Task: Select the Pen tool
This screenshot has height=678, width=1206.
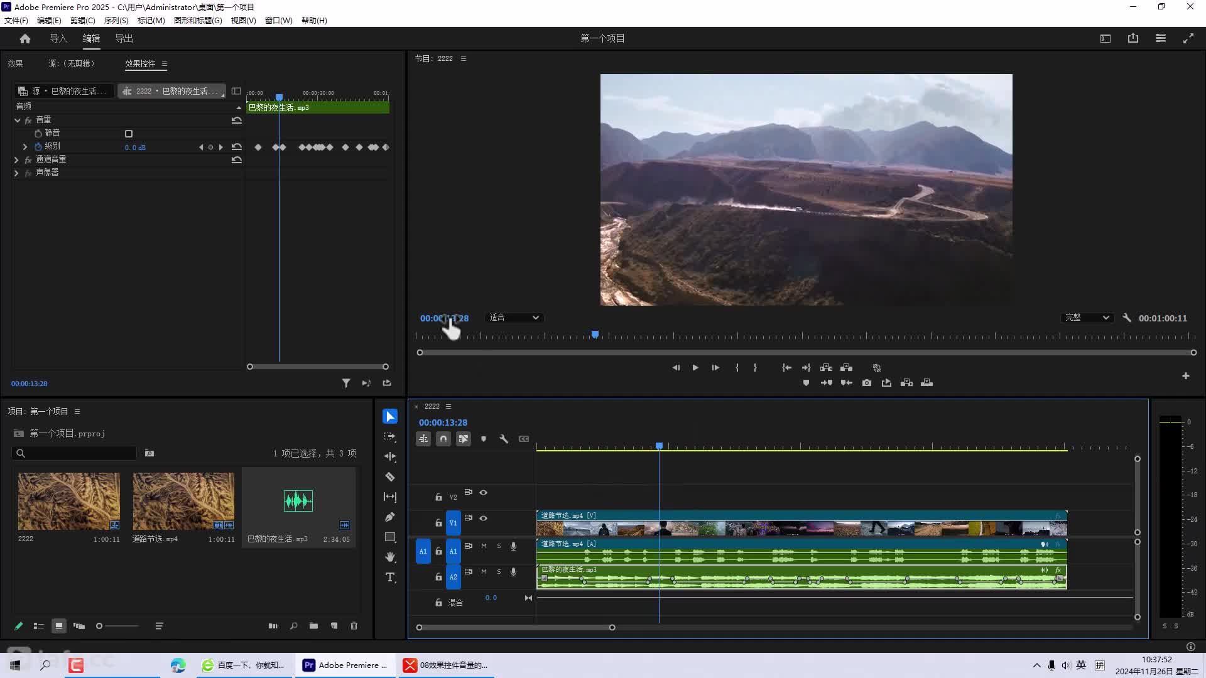Action: (x=389, y=517)
